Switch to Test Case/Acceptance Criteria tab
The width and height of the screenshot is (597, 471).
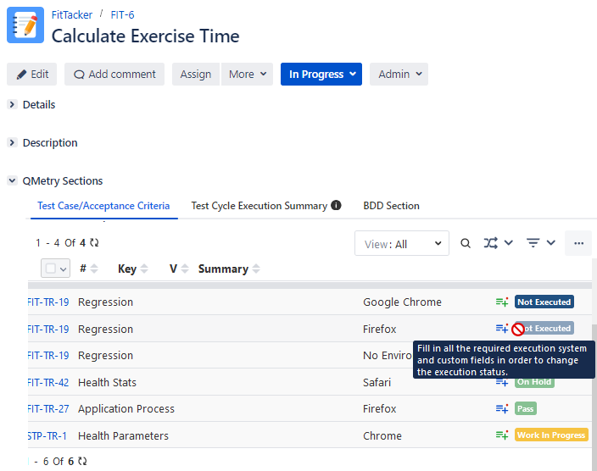coord(103,206)
